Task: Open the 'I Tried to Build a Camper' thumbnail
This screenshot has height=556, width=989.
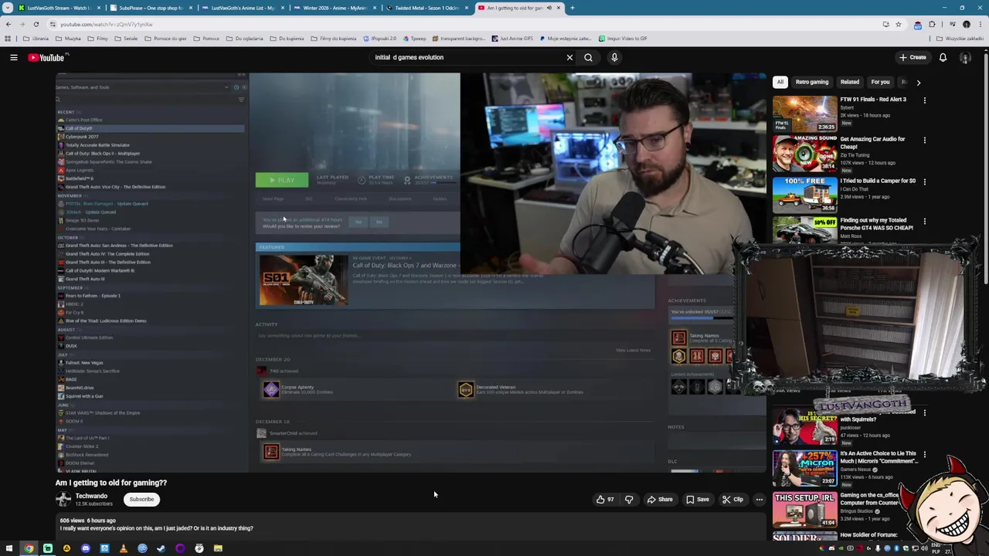Action: coord(804,194)
